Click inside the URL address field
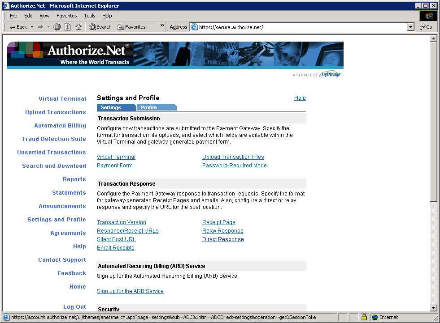The width and height of the screenshot is (440, 323). pyautogui.click(x=301, y=27)
